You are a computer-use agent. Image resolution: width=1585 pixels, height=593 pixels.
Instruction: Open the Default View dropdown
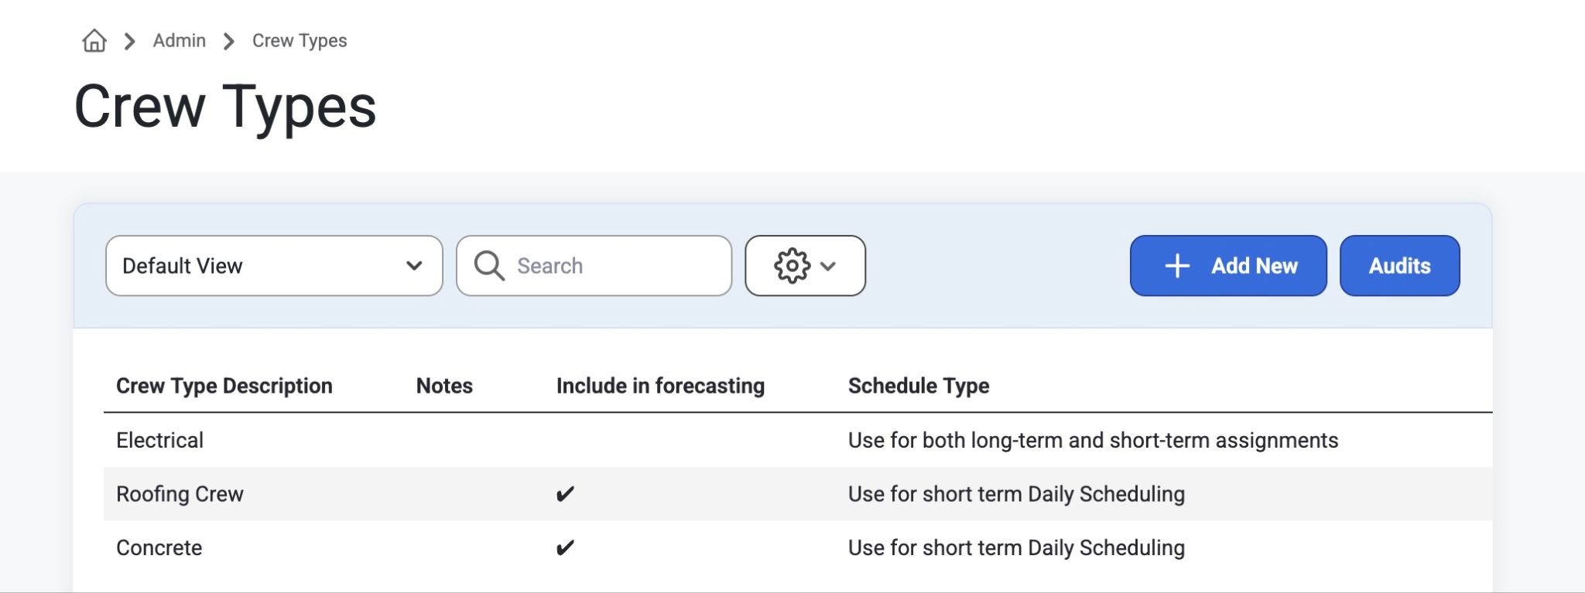point(274,266)
